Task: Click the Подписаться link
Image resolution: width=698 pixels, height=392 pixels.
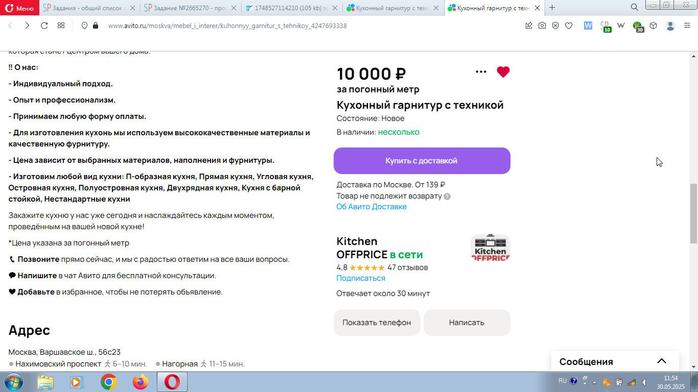Action: (x=361, y=278)
